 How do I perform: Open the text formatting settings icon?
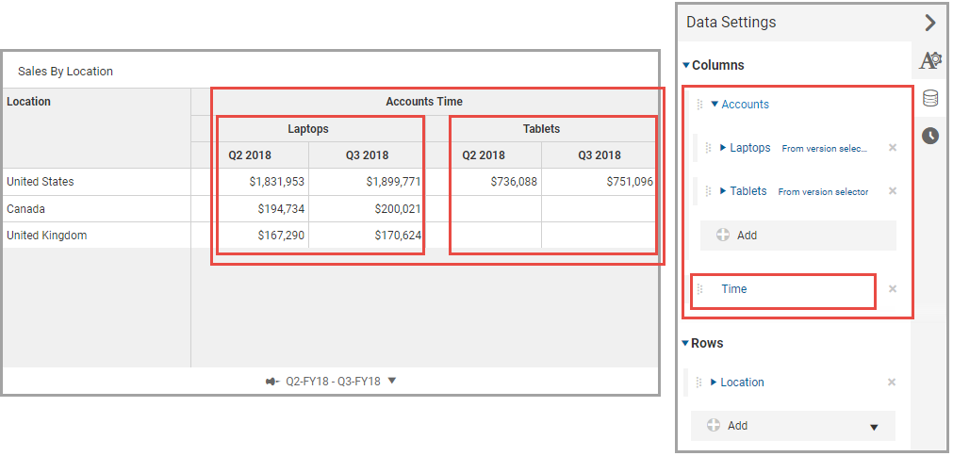pos(930,60)
